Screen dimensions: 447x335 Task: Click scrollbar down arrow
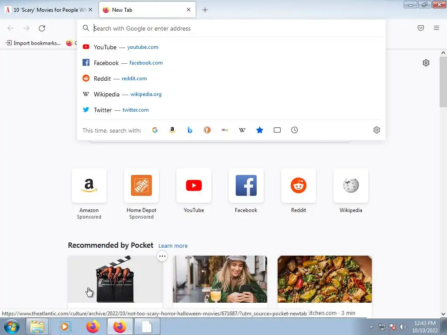point(443,314)
